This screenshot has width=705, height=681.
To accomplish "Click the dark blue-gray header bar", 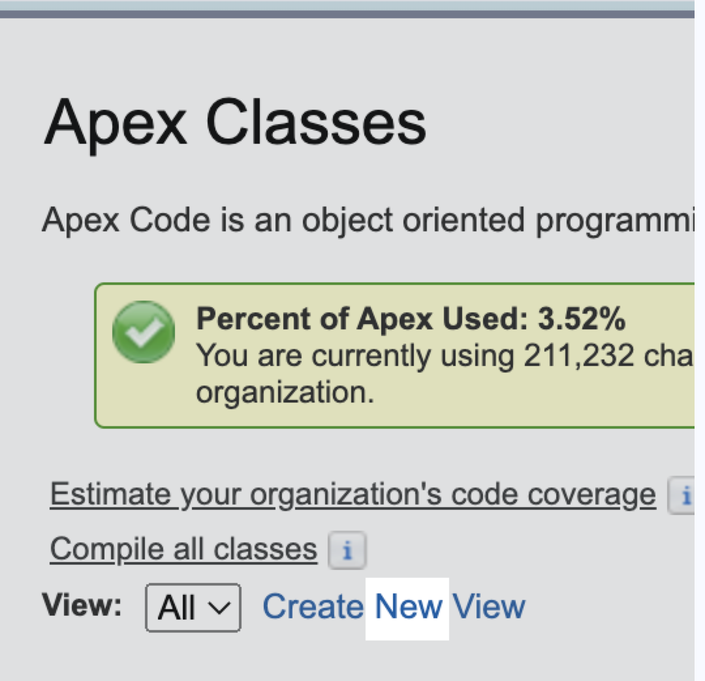I will point(346,14).
